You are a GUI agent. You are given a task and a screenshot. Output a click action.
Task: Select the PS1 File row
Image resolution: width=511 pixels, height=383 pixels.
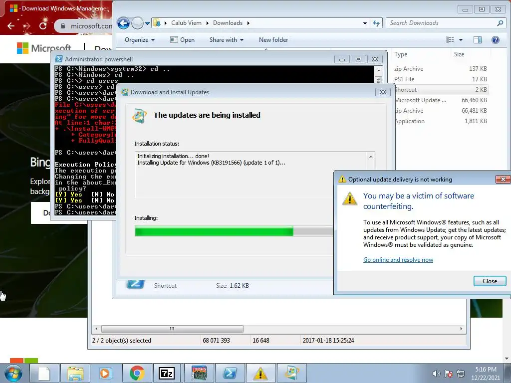(440, 79)
